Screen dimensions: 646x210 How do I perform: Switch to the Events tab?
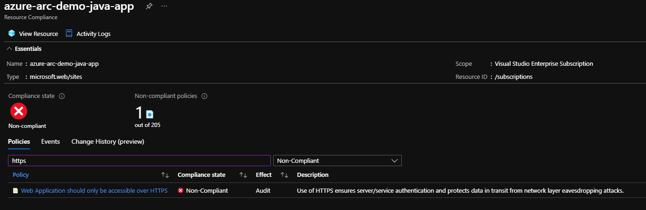click(x=51, y=141)
